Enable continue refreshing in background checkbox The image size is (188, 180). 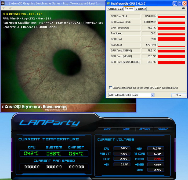(111, 88)
